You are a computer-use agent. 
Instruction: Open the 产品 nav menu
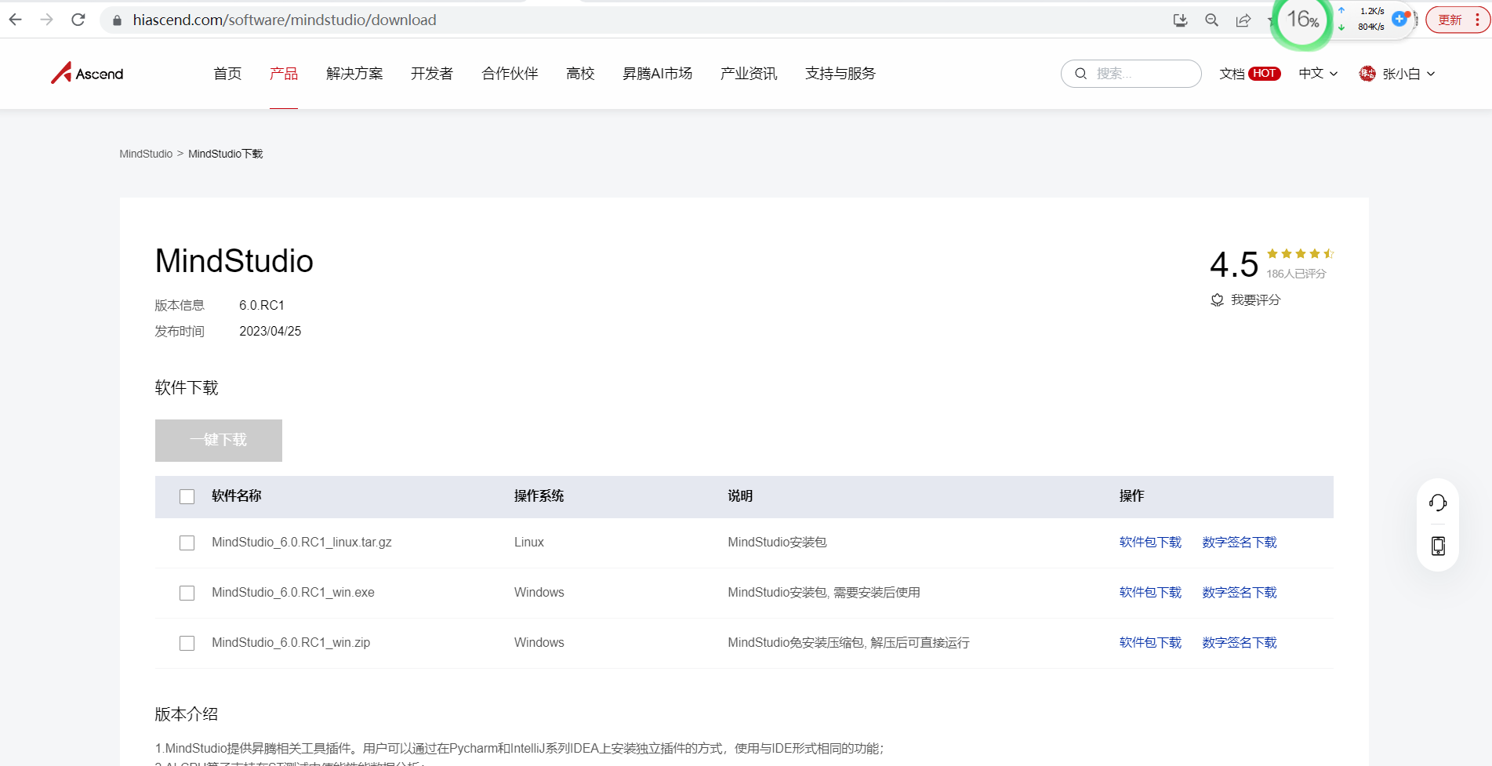[x=284, y=74]
